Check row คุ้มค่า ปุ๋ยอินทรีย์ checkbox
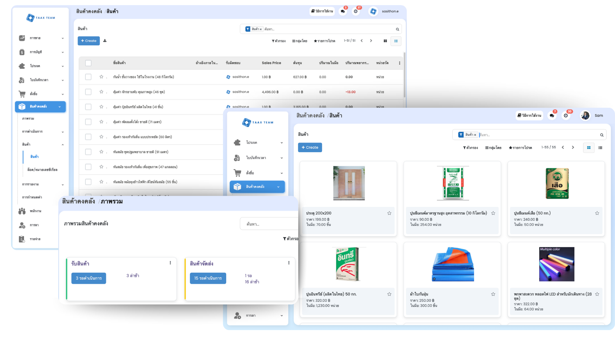Viewport: 615px width, 346px height. pyautogui.click(x=88, y=107)
